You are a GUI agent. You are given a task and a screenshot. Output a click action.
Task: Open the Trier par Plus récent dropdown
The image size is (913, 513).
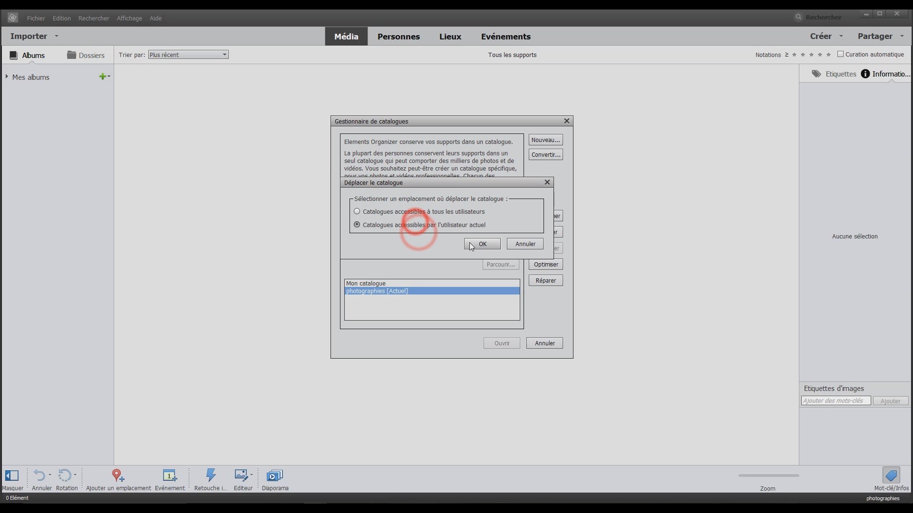point(188,55)
